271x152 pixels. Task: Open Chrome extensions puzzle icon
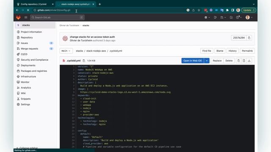(x=227, y=10)
